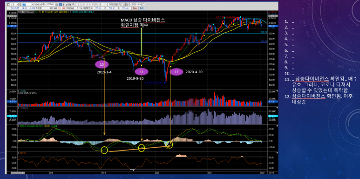Click the 2020-4-20 date label
360x179 pixels.
tap(194, 72)
